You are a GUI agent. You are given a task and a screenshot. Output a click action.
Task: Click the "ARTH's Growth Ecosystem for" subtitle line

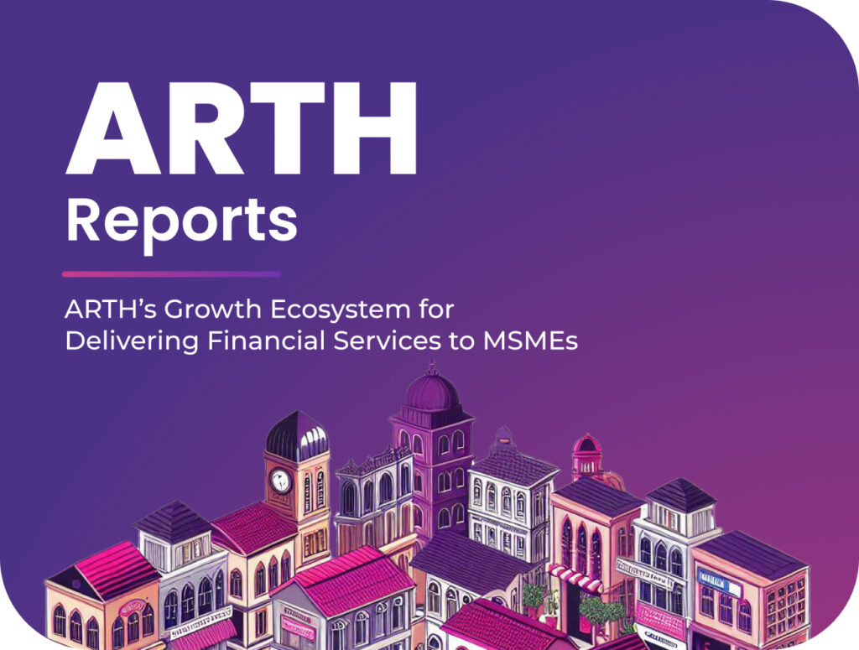click(x=259, y=309)
